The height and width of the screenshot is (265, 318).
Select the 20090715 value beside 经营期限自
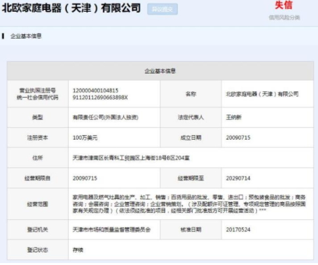tap(85, 178)
